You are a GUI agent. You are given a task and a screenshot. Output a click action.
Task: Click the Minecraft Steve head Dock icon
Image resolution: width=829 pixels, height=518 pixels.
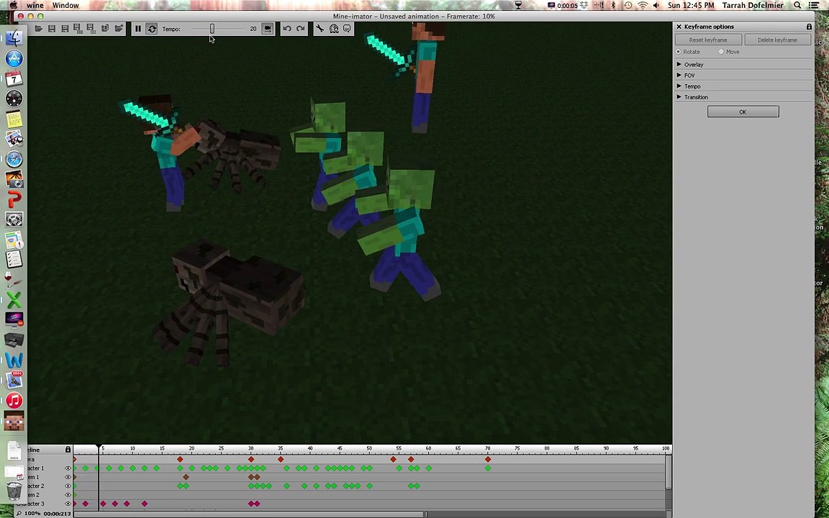[14, 422]
